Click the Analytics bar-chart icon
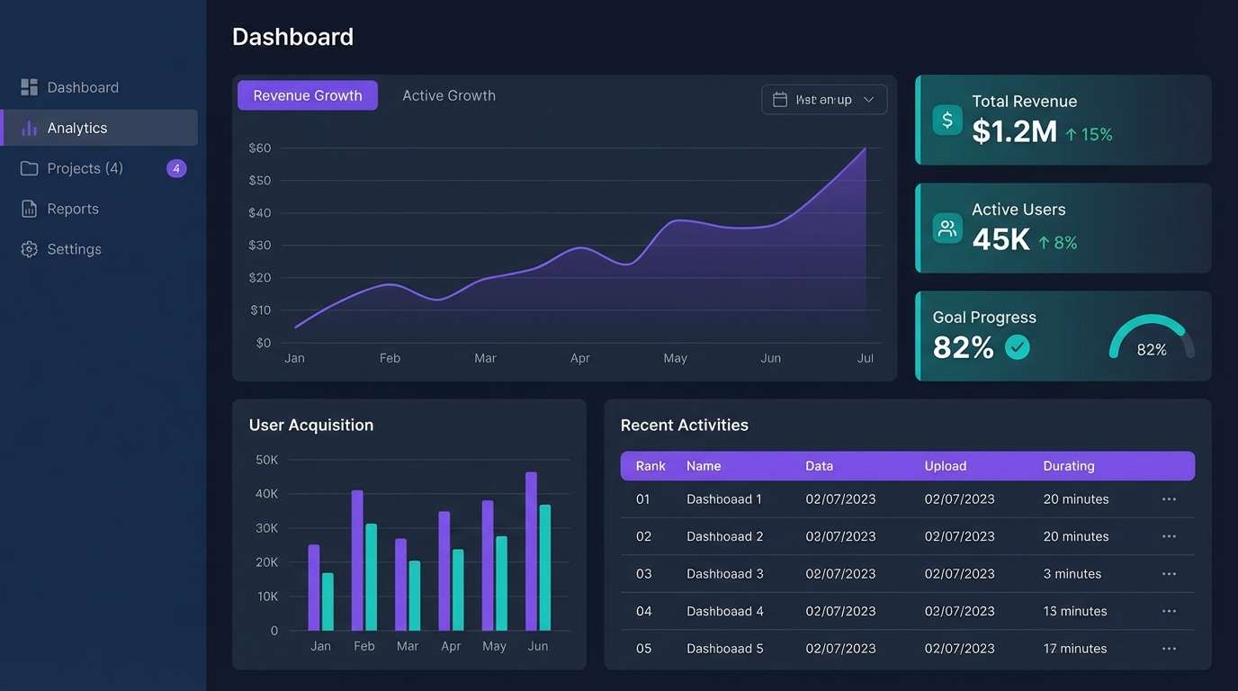Viewport: 1238px width, 691px height. pos(30,127)
